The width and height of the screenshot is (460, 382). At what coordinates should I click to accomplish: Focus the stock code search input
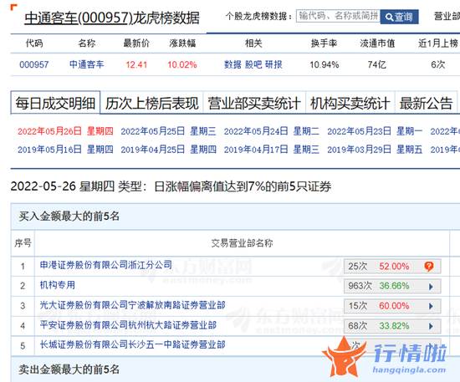[338, 16]
